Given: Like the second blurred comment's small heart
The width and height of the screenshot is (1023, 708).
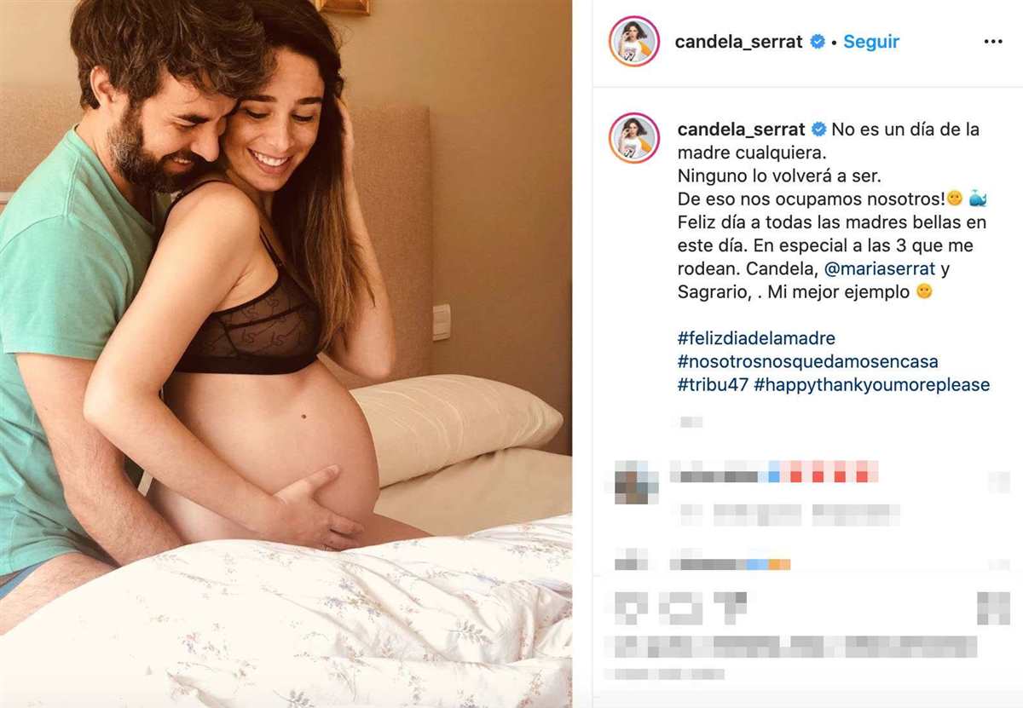Looking at the screenshot, I should (999, 563).
